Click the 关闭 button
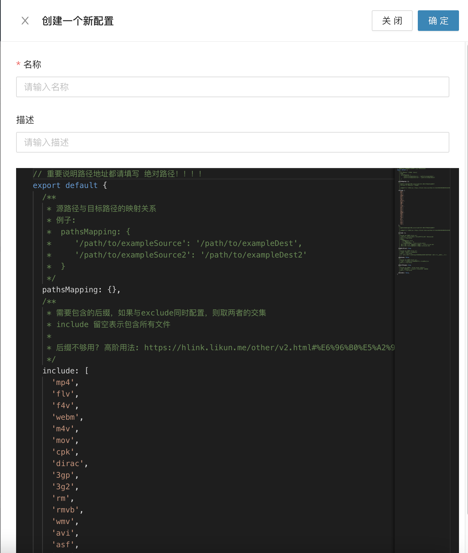The width and height of the screenshot is (468, 553). pos(392,21)
